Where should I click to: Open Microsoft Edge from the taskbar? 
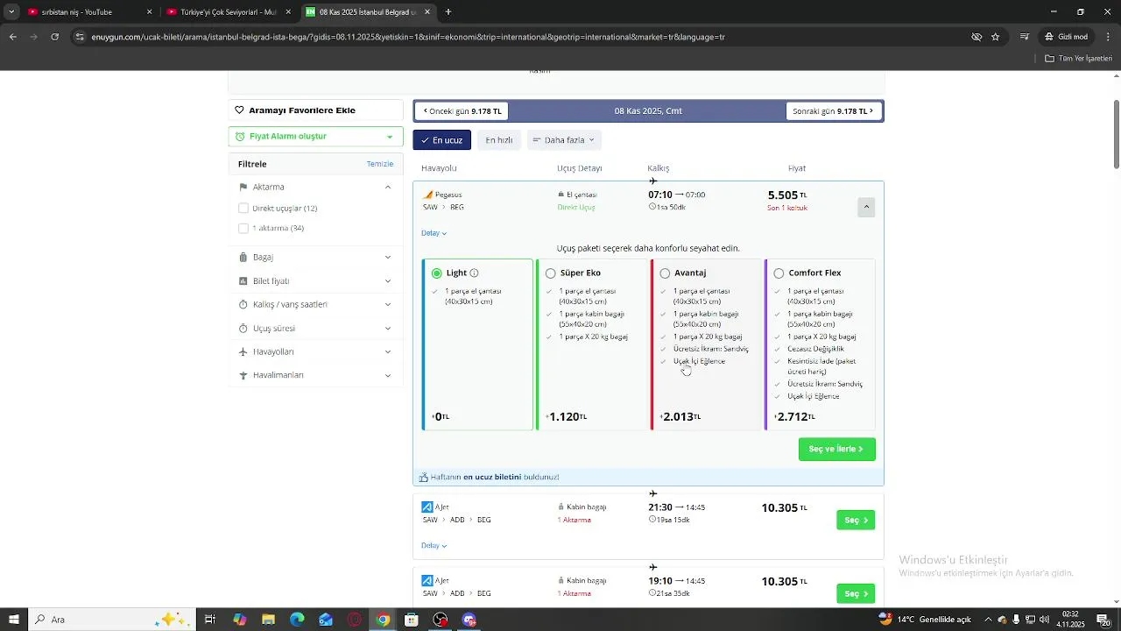pos(297,620)
